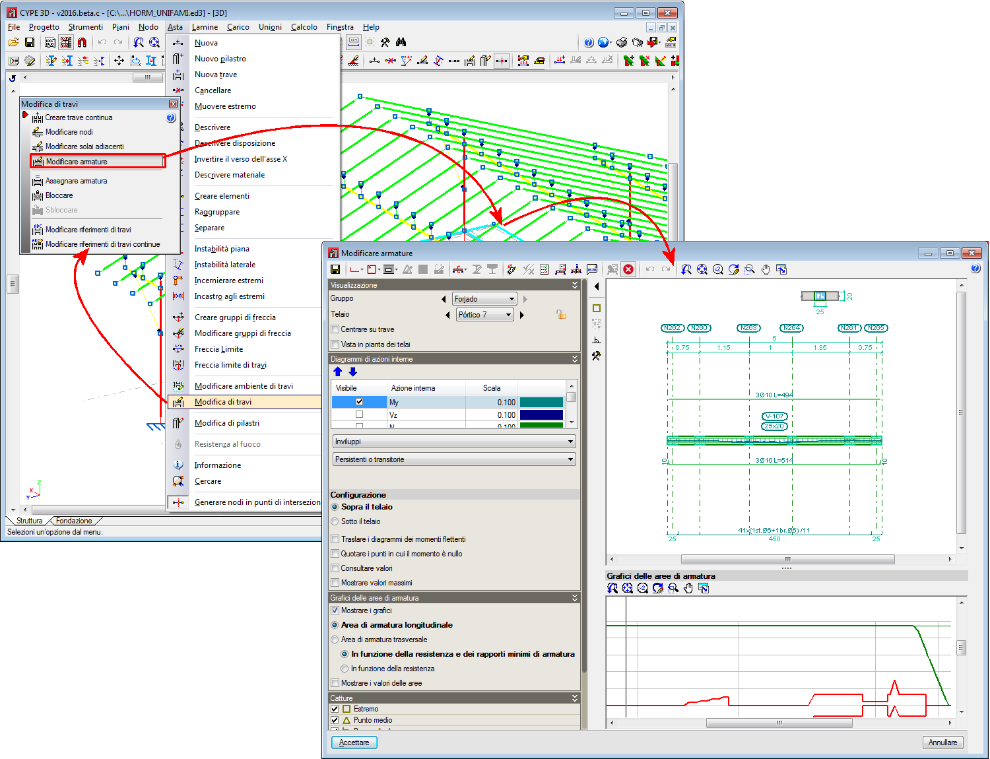Click the hammer tools icon beside drawing area
The image size is (990, 759).
(597, 356)
